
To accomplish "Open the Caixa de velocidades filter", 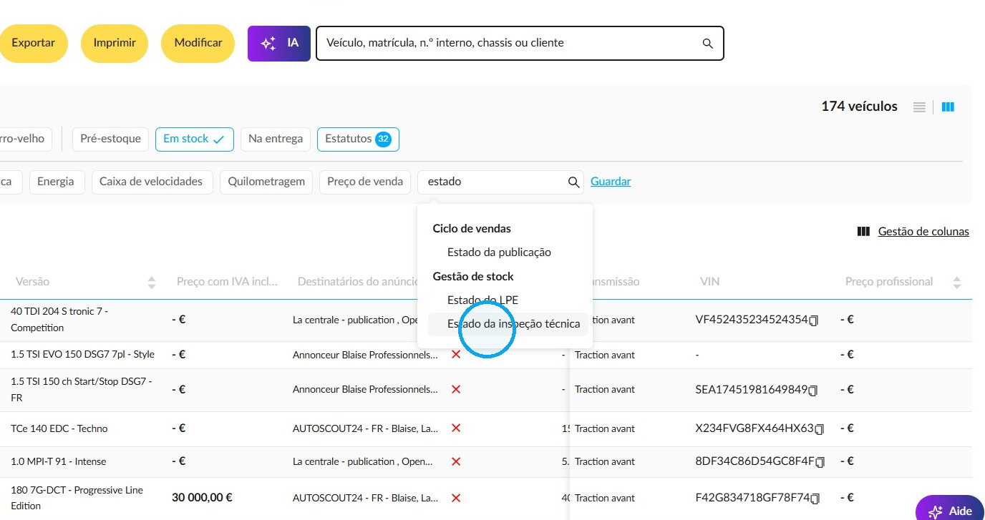I will [x=151, y=182].
